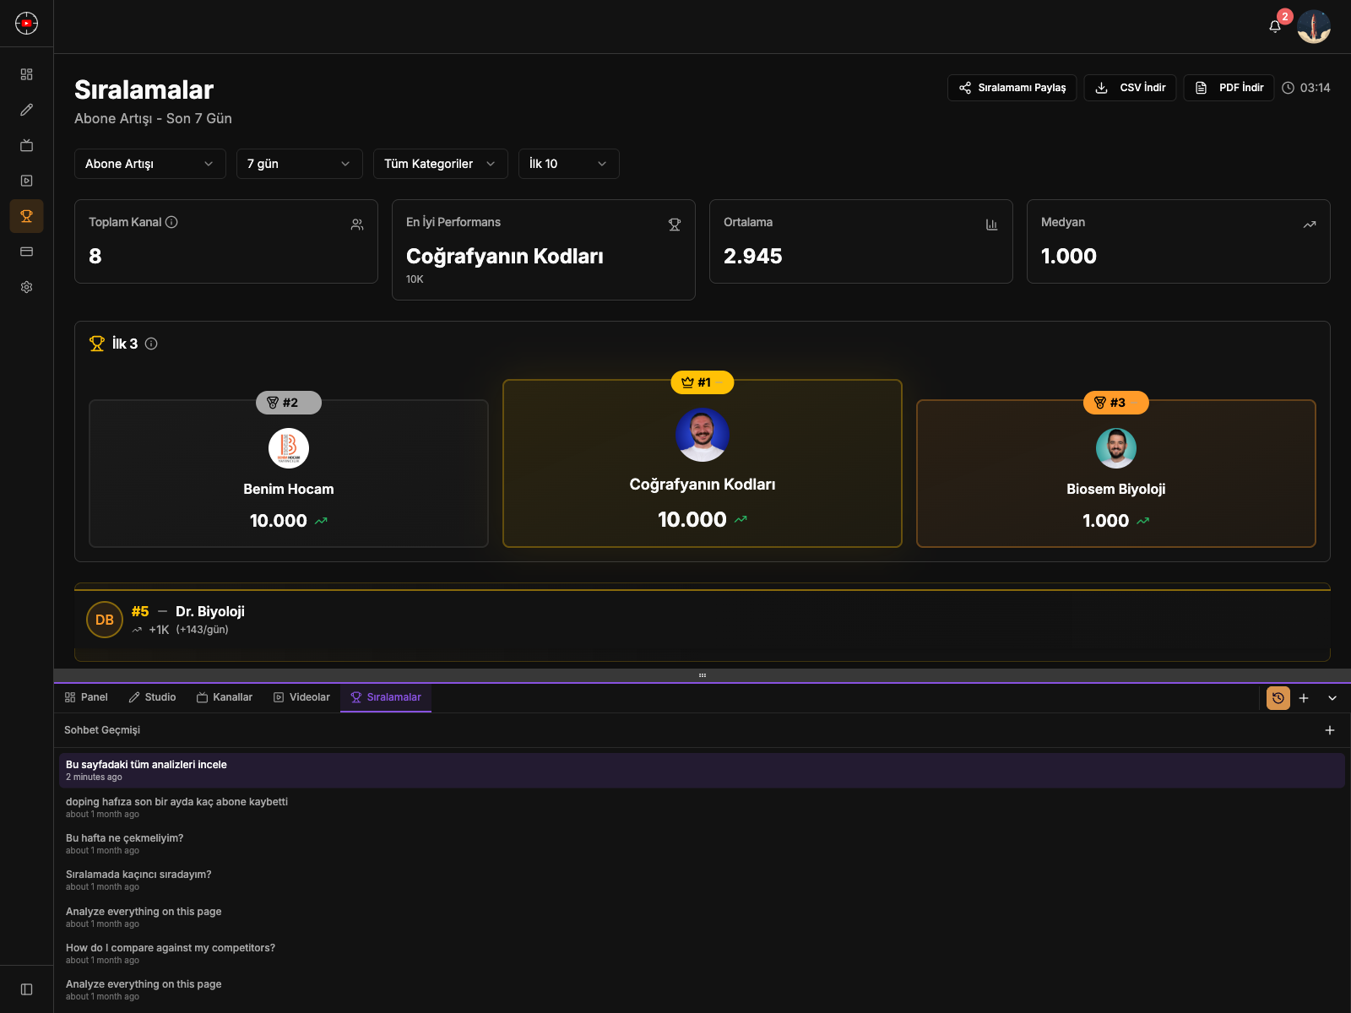Viewport: 1351px width, 1013px height.
Task: Add a new tab with plus icon
Action: click(x=1304, y=698)
